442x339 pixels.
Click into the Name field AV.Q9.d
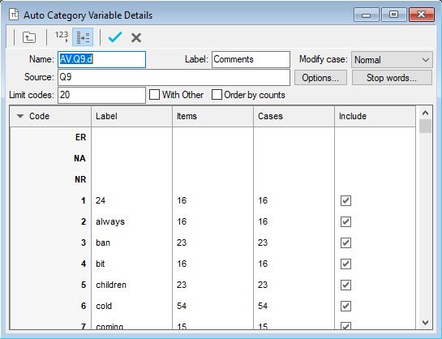click(101, 59)
